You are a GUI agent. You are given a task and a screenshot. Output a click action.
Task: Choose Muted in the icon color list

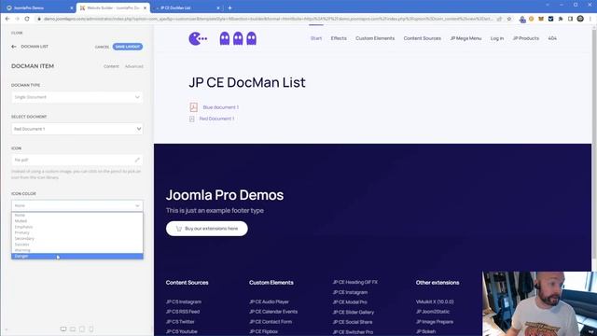click(x=76, y=221)
